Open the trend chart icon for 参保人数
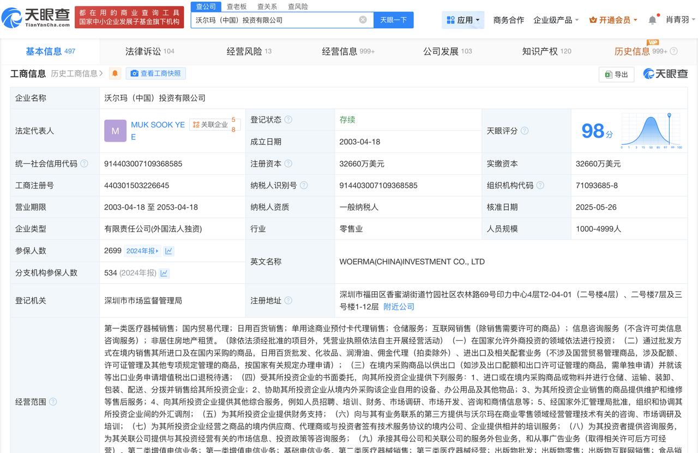Image resolution: width=698 pixels, height=453 pixels. [x=169, y=251]
